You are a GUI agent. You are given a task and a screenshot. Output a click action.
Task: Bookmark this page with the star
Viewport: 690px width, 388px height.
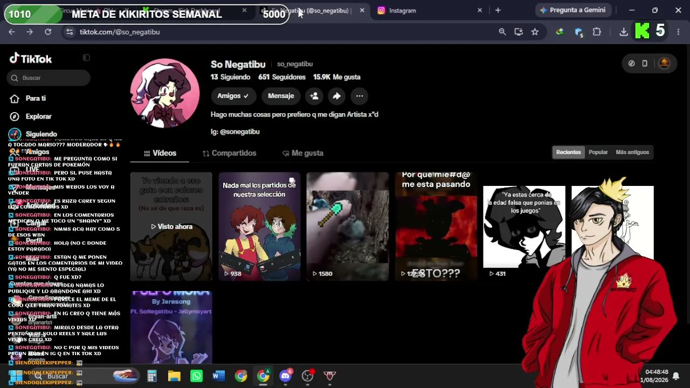click(535, 32)
